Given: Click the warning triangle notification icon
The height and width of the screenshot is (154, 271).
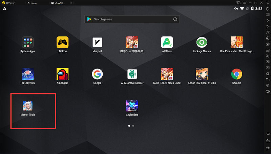Looking at the screenshot, I should click(5, 9).
